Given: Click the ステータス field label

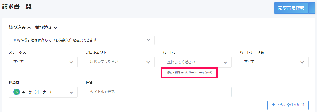Looking at the screenshot, I should (x=18, y=52).
